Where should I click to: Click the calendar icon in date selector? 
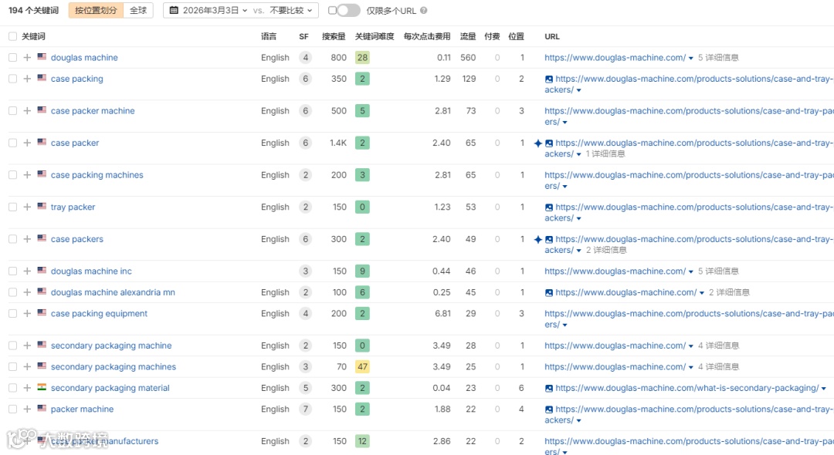(x=174, y=10)
